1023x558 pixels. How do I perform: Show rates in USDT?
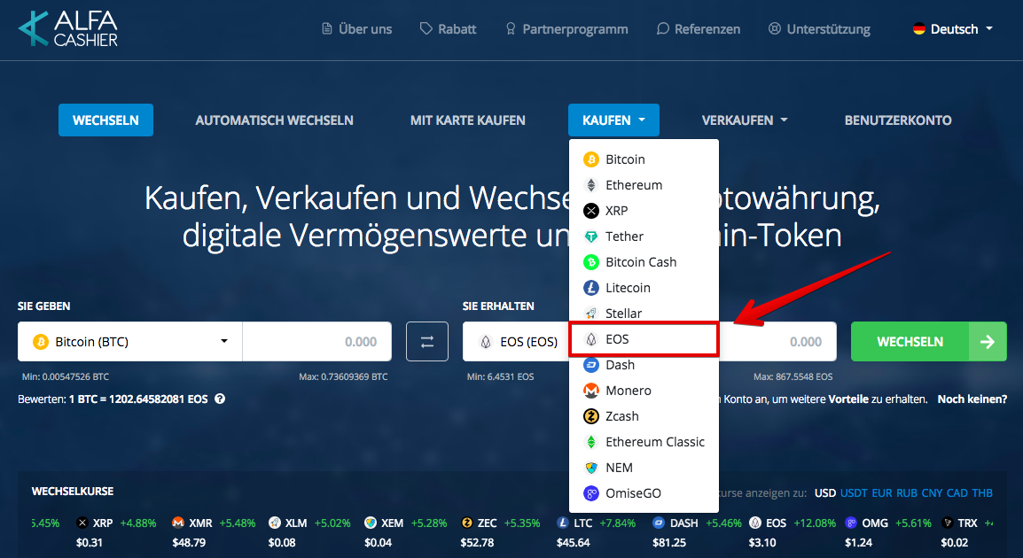coord(854,492)
